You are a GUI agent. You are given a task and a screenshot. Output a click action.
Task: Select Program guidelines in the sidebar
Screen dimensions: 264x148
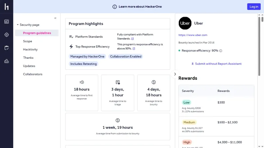(x=37, y=33)
